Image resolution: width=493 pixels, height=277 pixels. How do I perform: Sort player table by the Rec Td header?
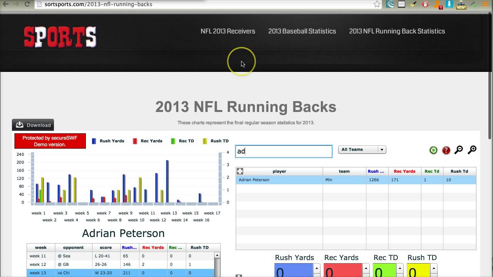432,171
